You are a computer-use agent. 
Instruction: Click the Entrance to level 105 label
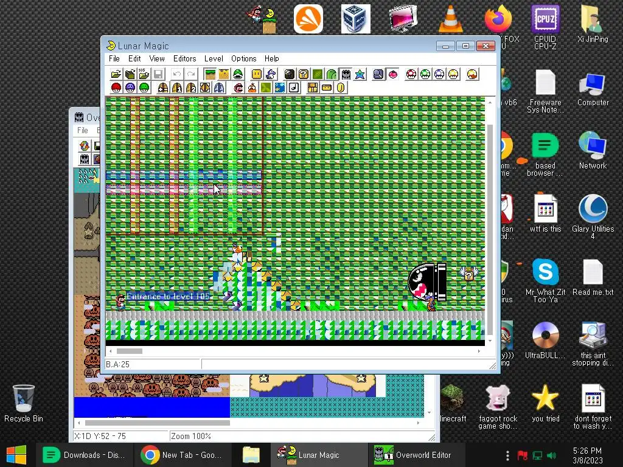click(x=168, y=296)
